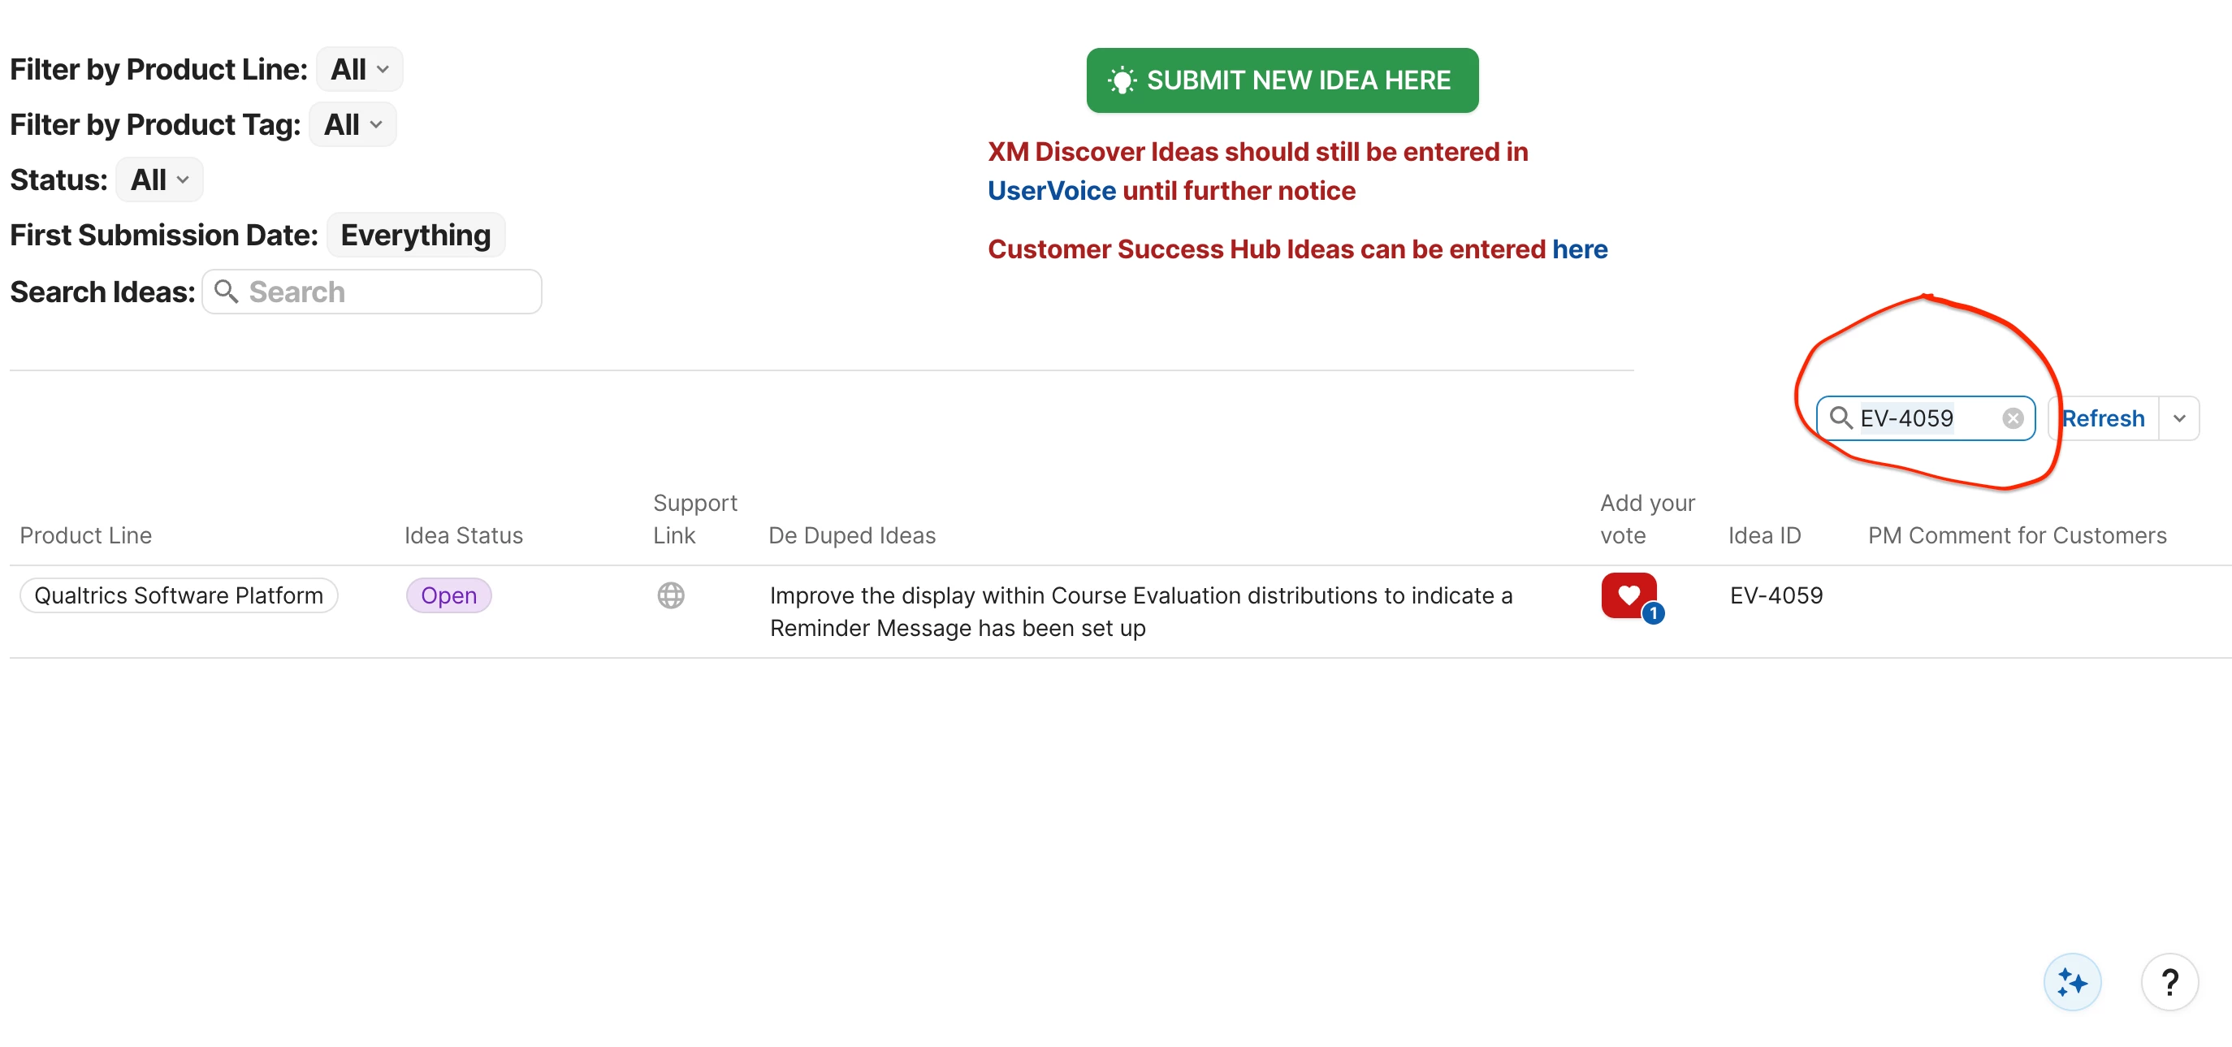Expand the arrow menu next to Refresh
This screenshot has height=1047, width=2232.
(x=2179, y=418)
